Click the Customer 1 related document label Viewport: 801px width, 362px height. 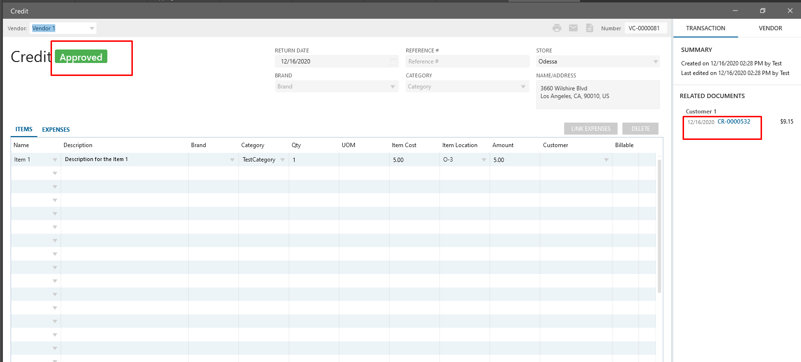coord(701,112)
